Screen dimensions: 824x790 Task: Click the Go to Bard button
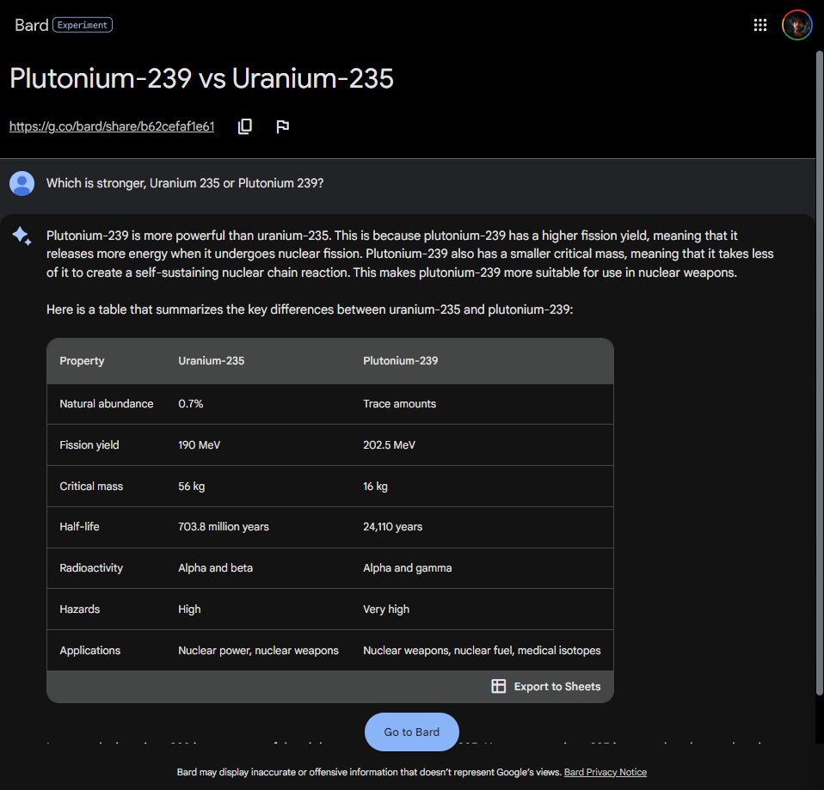[x=411, y=732]
